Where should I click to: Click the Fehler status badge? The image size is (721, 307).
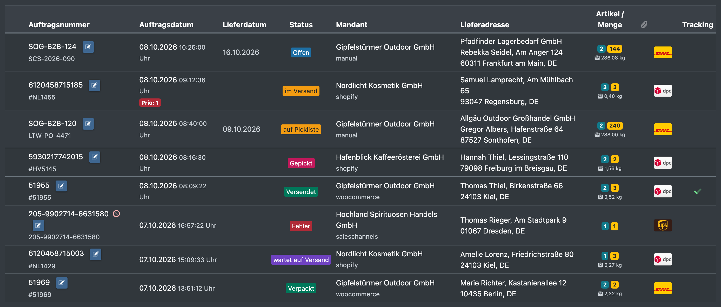tap(301, 226)
